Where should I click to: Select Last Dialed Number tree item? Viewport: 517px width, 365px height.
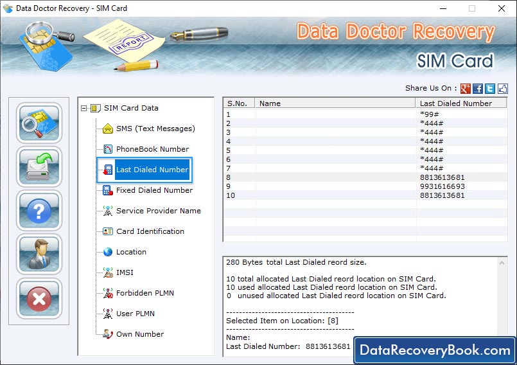tap(152, 170)
